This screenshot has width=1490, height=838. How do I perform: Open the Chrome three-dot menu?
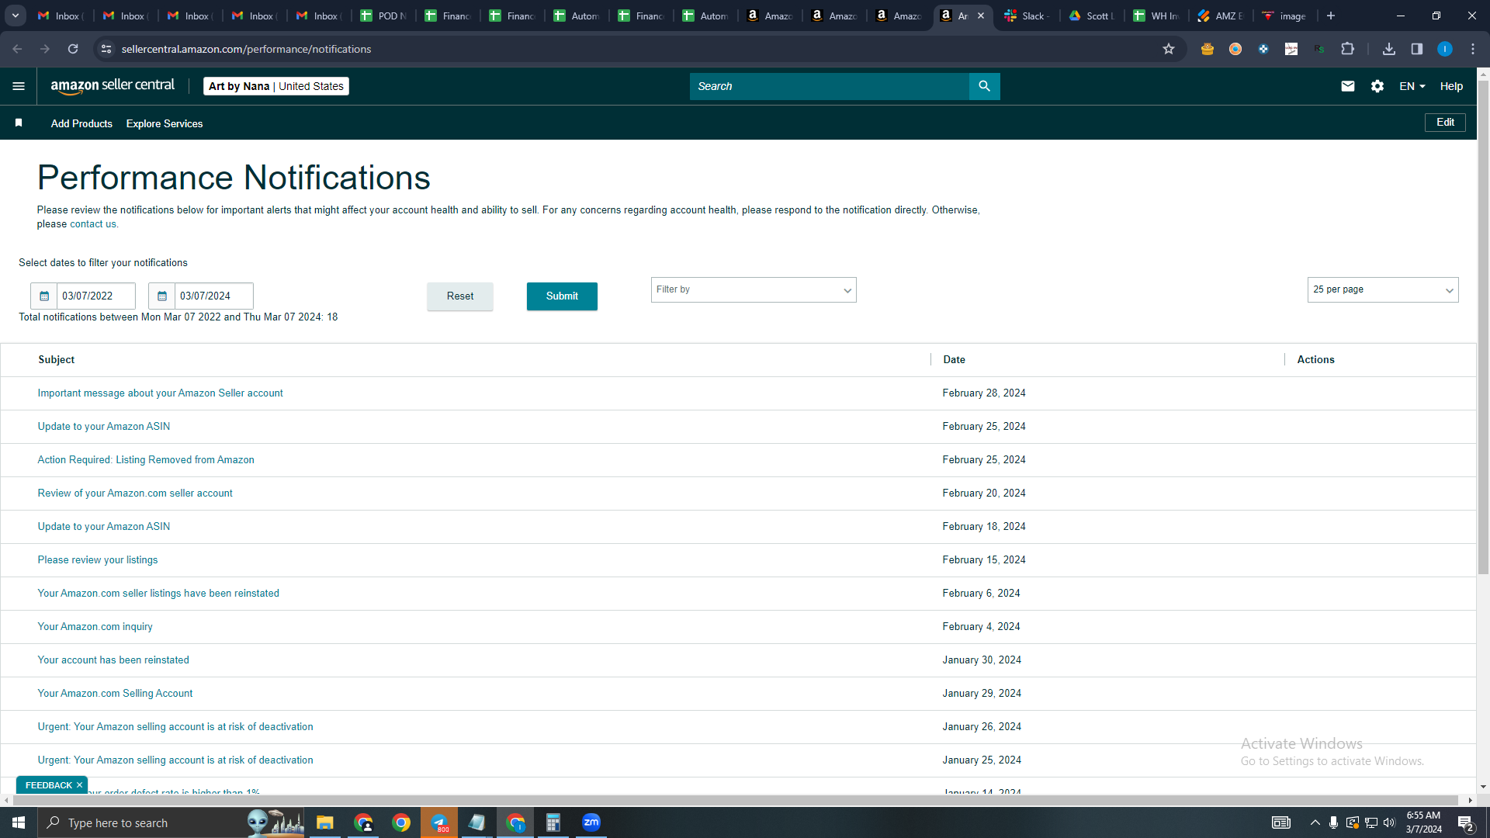pos(1473,49)
